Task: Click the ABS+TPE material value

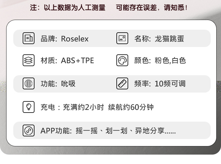Action: 77,61
